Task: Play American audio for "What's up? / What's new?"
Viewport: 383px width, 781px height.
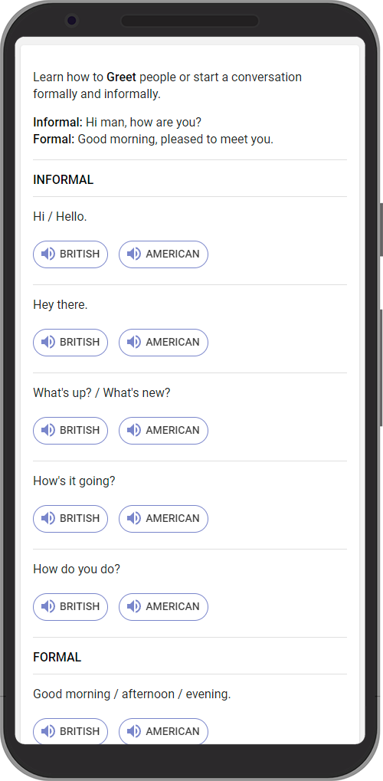Action: 163,431
